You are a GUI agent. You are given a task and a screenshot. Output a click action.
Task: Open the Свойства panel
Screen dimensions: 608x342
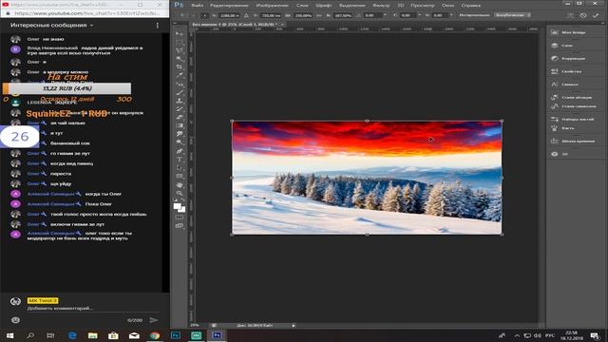566,71
